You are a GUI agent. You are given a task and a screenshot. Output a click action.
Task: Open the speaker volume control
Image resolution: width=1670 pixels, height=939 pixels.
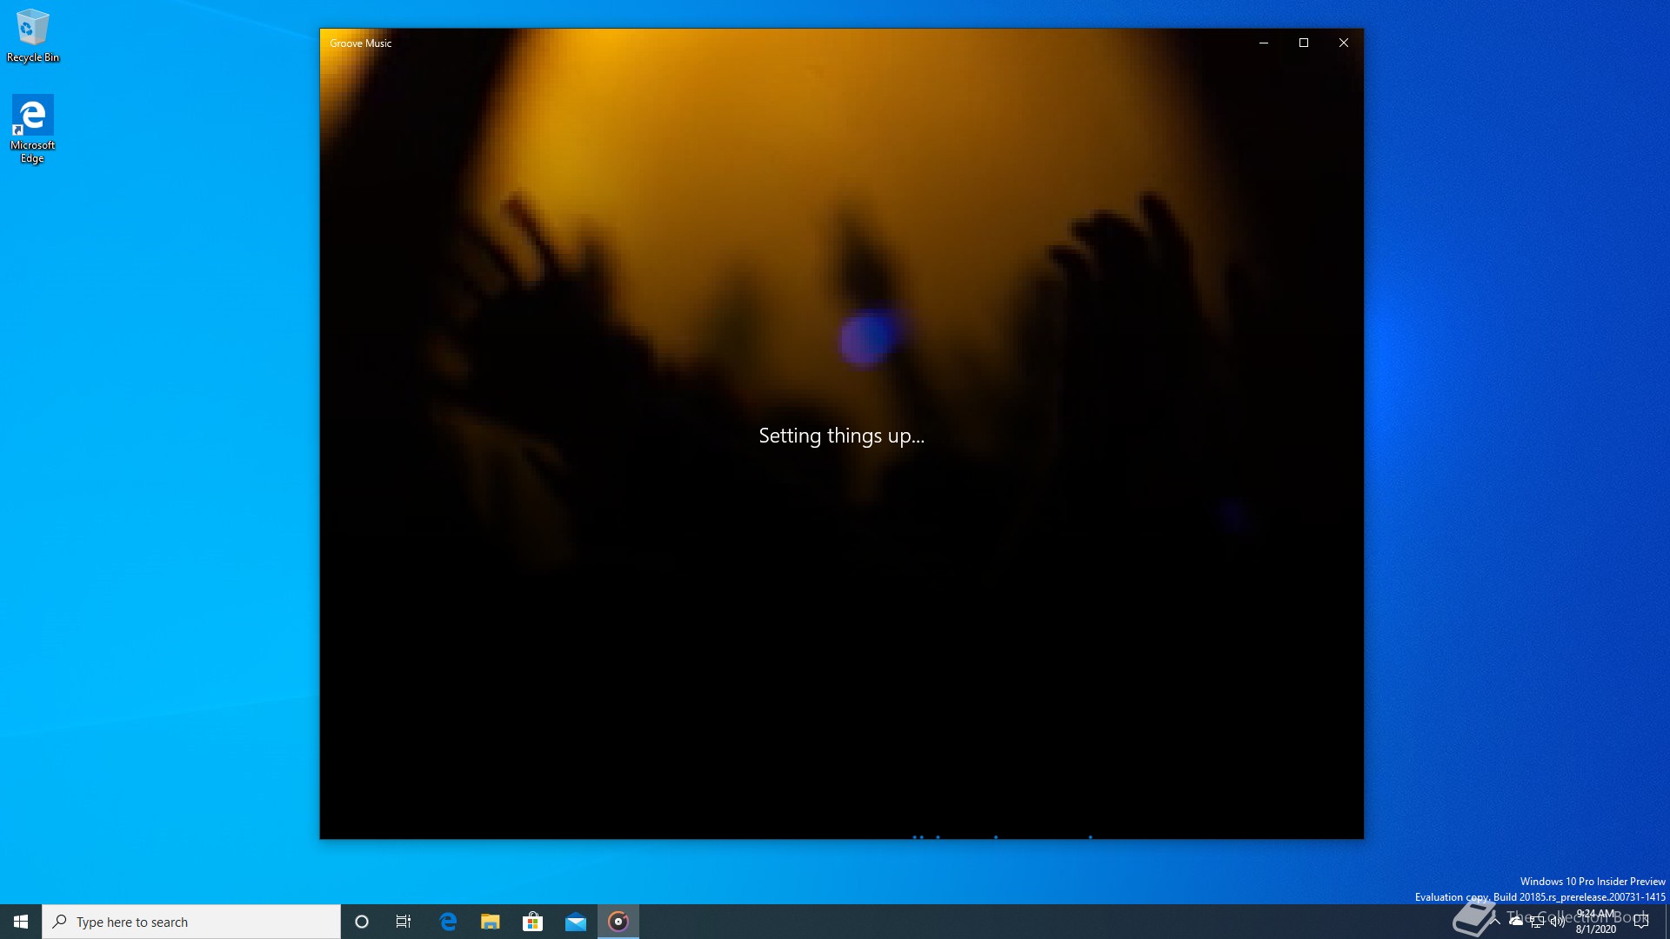pos(1557,922)
